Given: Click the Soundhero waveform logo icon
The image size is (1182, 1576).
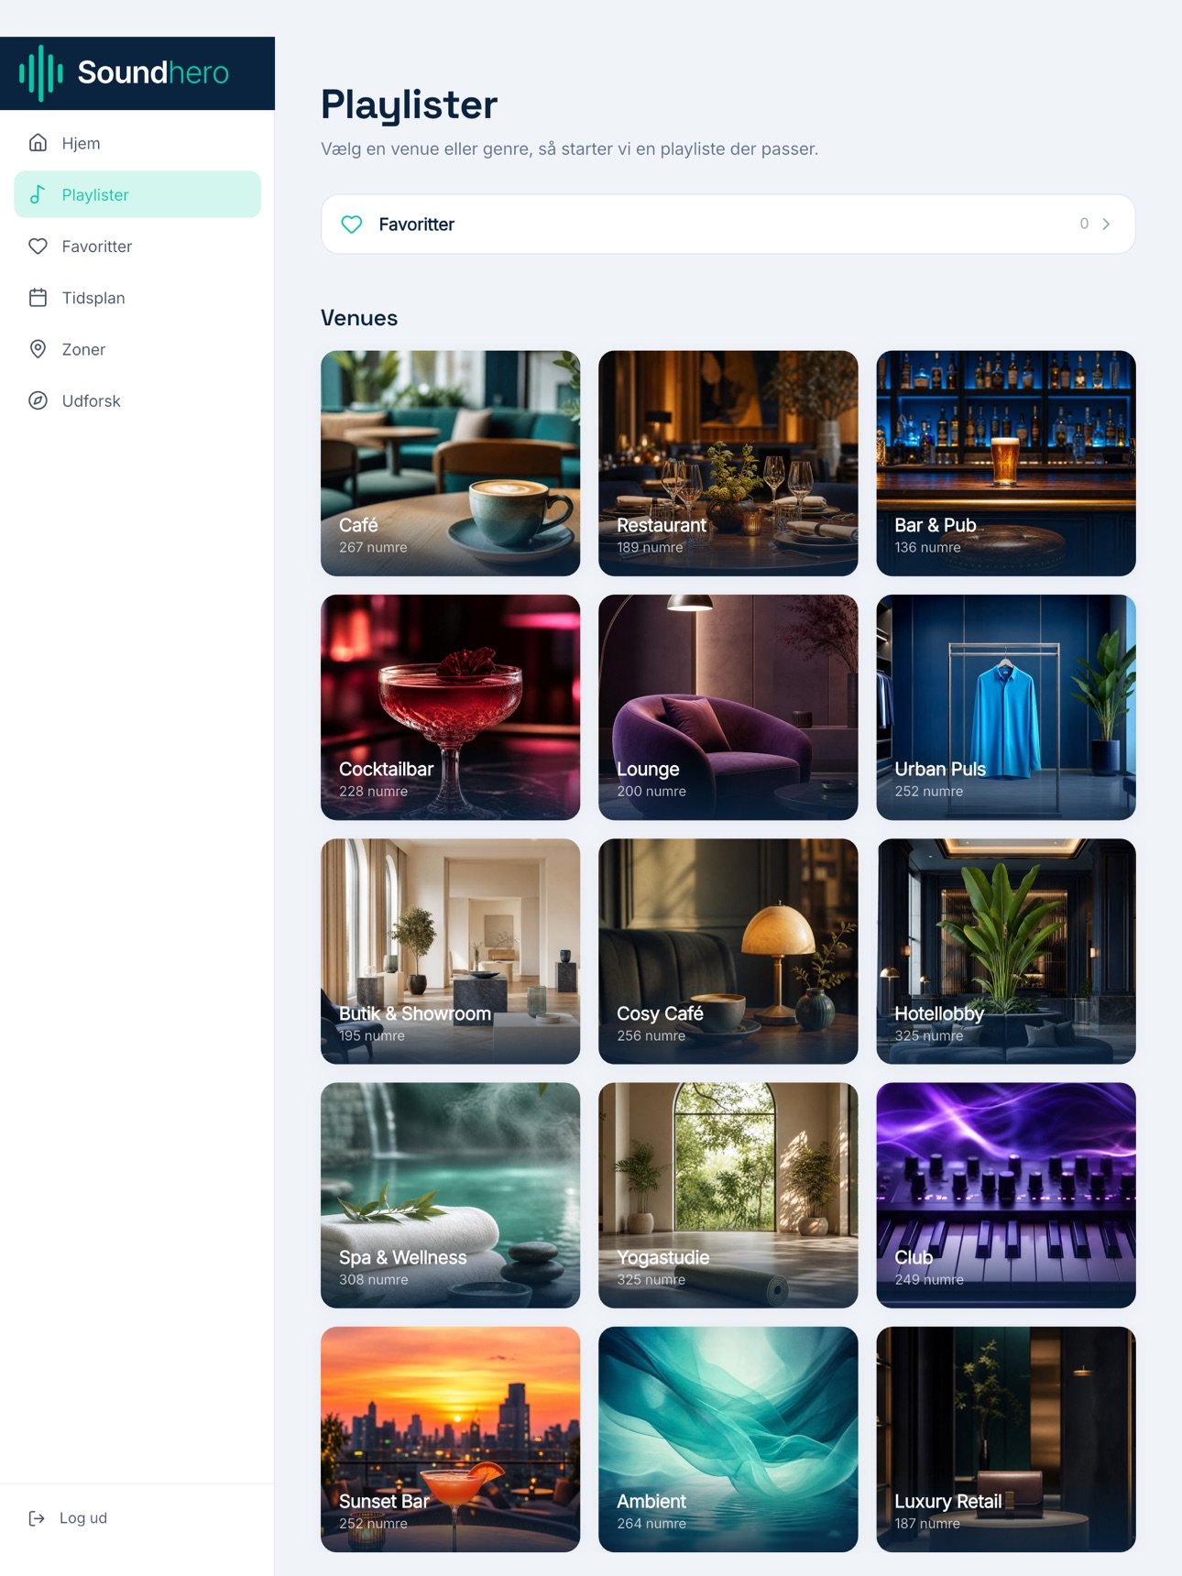Looking at the screenshot, I should click(x=41, y=73).
